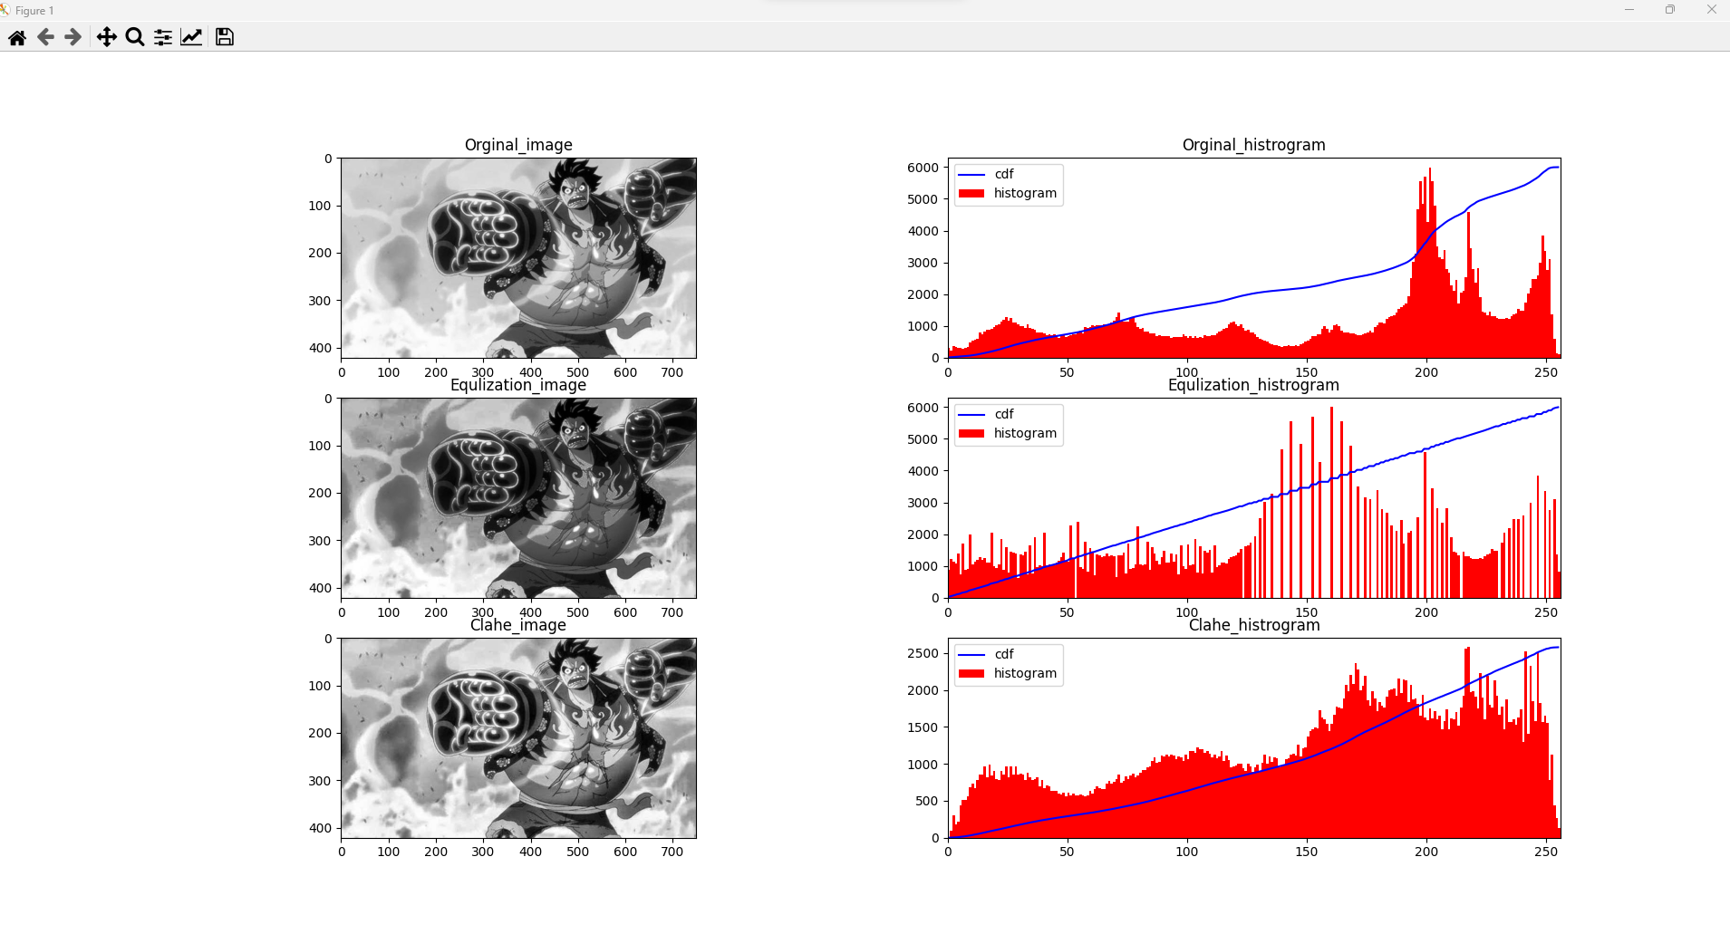This screenshot has width=1730, height=934.
Task: Save the figure using the save icon
Action: [x=223, y=37]
